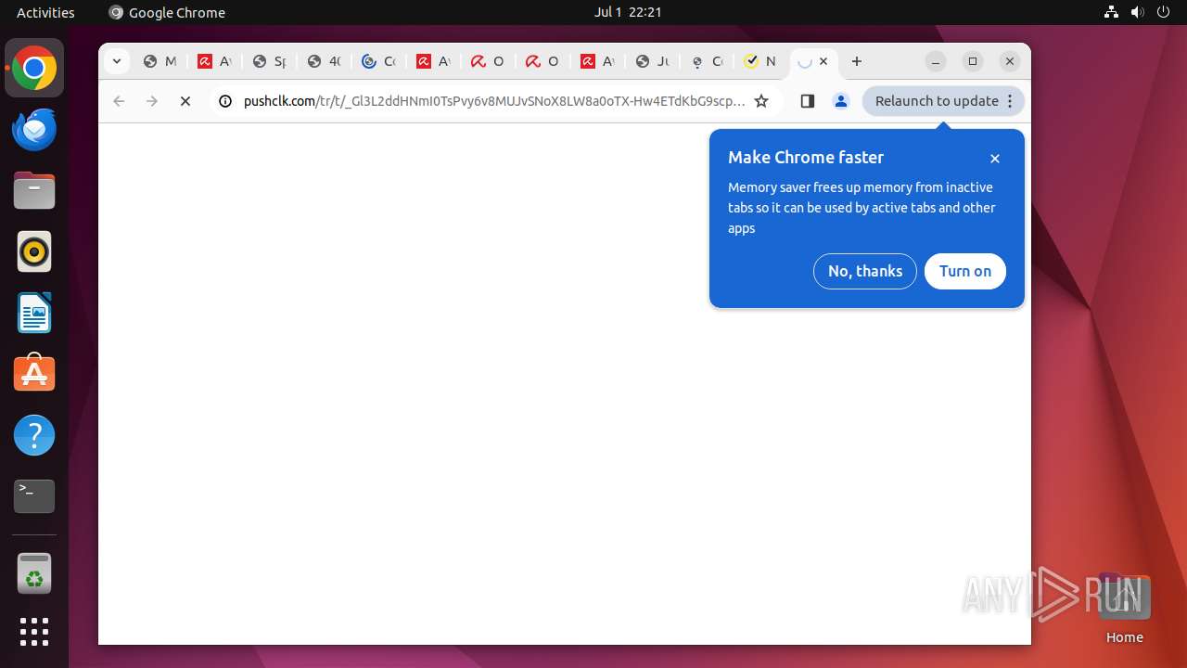Go forward with the forward arrow
The height and width of the screenshot is (668, 1187).
pyautogui.click(x=152, y=101)
